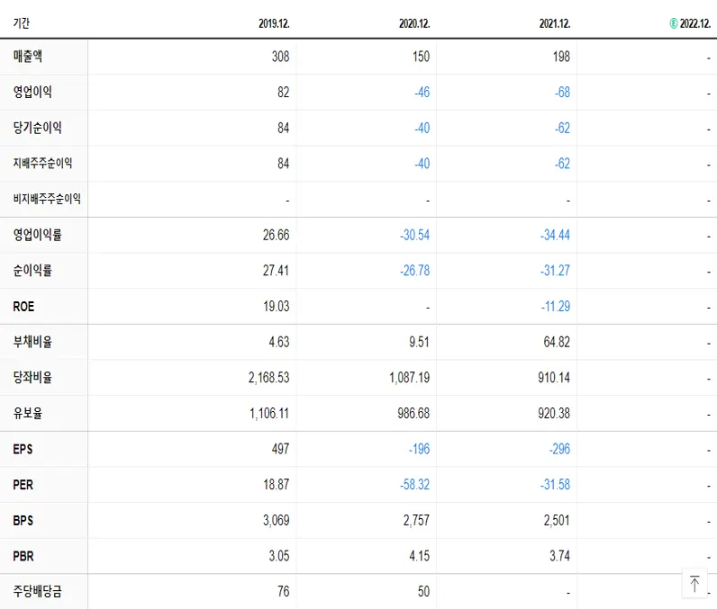Click the BPS row label
The image size is (717, 609).
tap(23, 520)
